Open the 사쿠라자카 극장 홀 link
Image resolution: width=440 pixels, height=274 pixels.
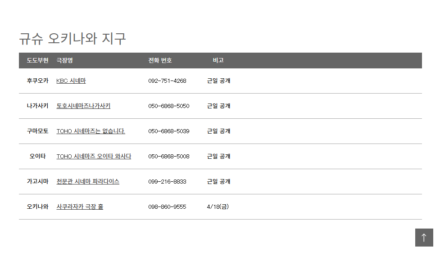pos(80,207)
